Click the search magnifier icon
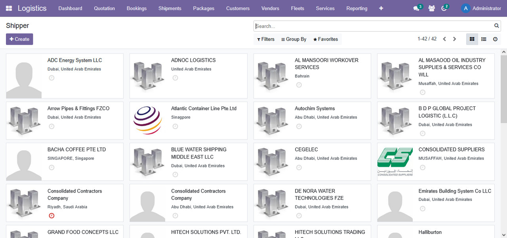Image resolution: width=507 pixels, height=238 pixels. tap(497, 26)
